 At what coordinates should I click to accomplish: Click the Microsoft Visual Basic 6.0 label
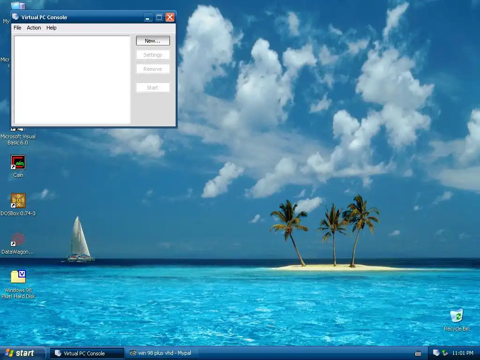pyautogui.click(x=18, y=140)
